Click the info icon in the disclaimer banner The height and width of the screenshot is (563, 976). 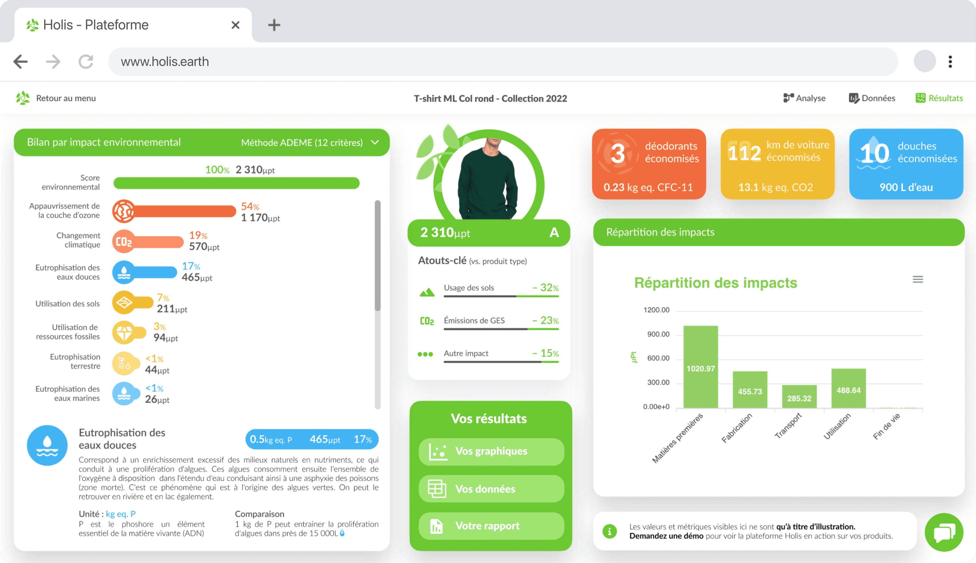tap(610, 531)
